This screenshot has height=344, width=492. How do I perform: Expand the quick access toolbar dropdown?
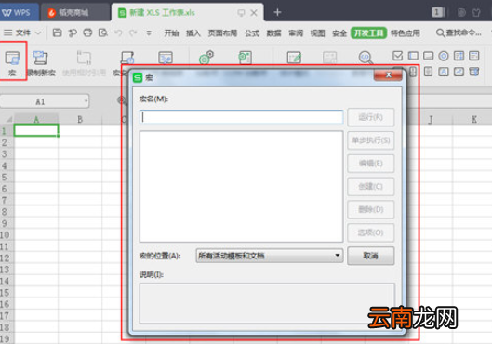[x=149, y=33]
